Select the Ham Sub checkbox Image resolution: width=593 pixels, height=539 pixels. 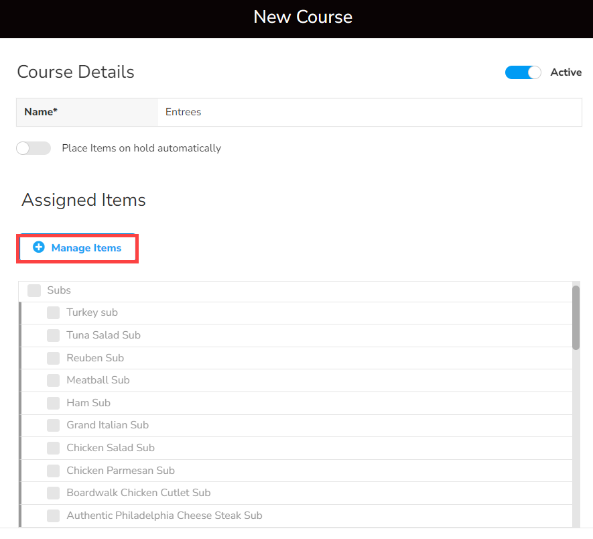pos(54,403)
